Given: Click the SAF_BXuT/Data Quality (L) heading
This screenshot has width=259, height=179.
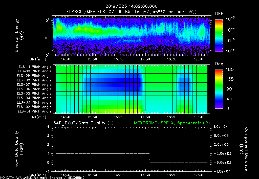Looking at the screenshot, I should click(83, 123).
